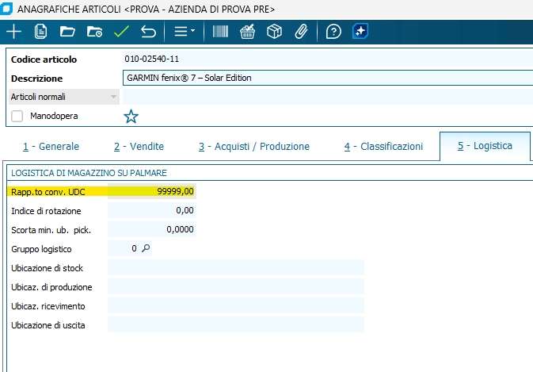Click the Descrizione label
Image resolution: width=533 pixels, height=372 pixels.
36,79
